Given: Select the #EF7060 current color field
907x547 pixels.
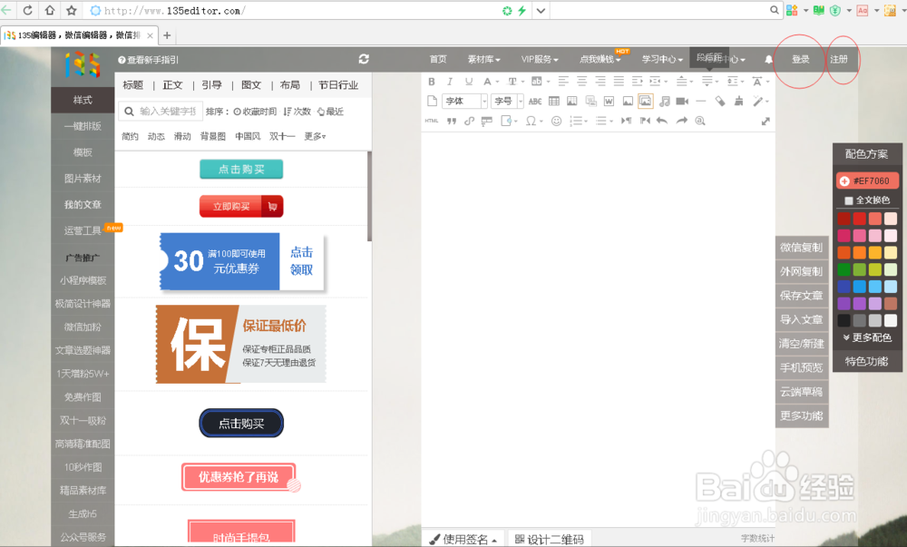Looking at the screenshot, I should coord(867,181).
